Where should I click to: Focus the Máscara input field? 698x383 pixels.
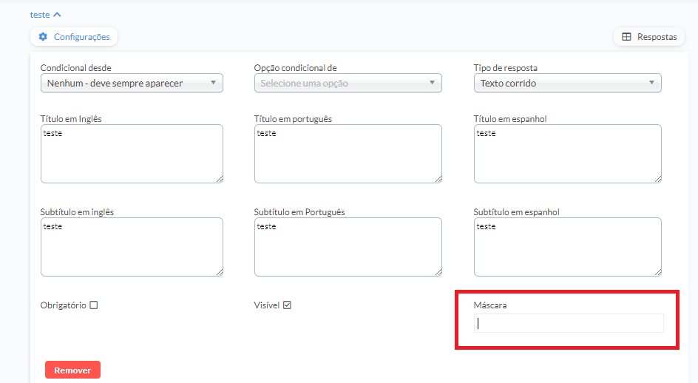[x=569, y=323]
